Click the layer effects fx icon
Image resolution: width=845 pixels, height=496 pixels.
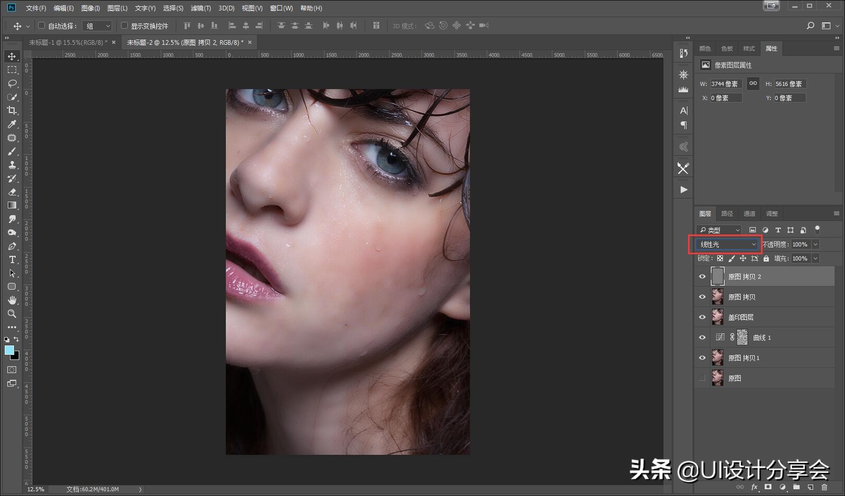pyautogui.click(x=754, y=487)
